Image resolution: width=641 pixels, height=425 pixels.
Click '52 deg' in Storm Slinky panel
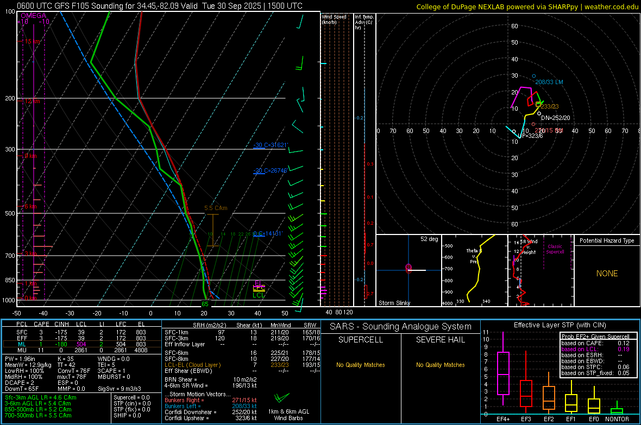click(x=429, y=239)
